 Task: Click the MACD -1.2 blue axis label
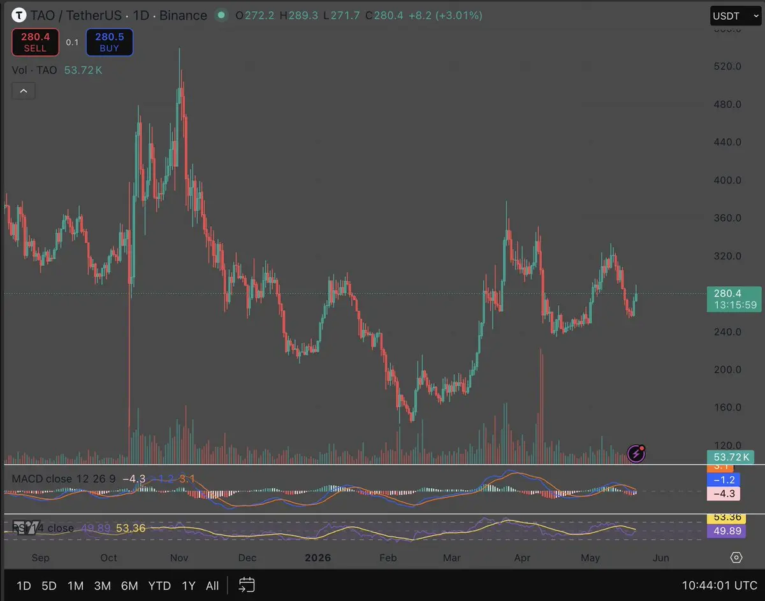tap(724, 479)
